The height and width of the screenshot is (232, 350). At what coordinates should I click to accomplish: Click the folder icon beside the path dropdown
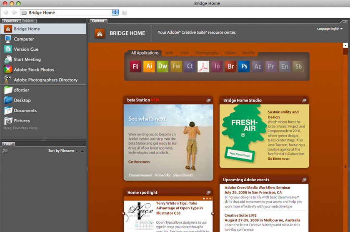124,13
